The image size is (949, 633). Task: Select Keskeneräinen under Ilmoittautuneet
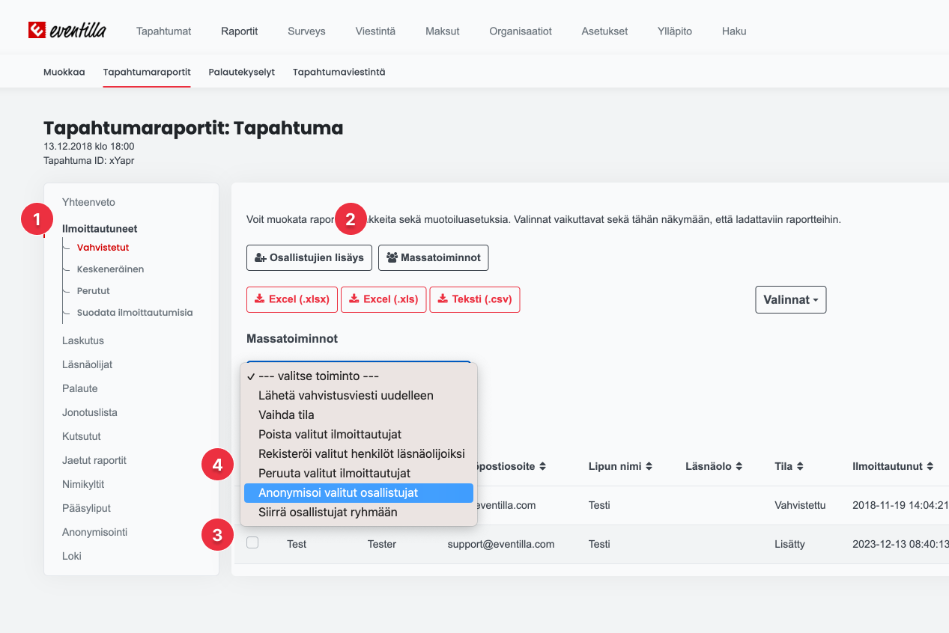[110, 269]
